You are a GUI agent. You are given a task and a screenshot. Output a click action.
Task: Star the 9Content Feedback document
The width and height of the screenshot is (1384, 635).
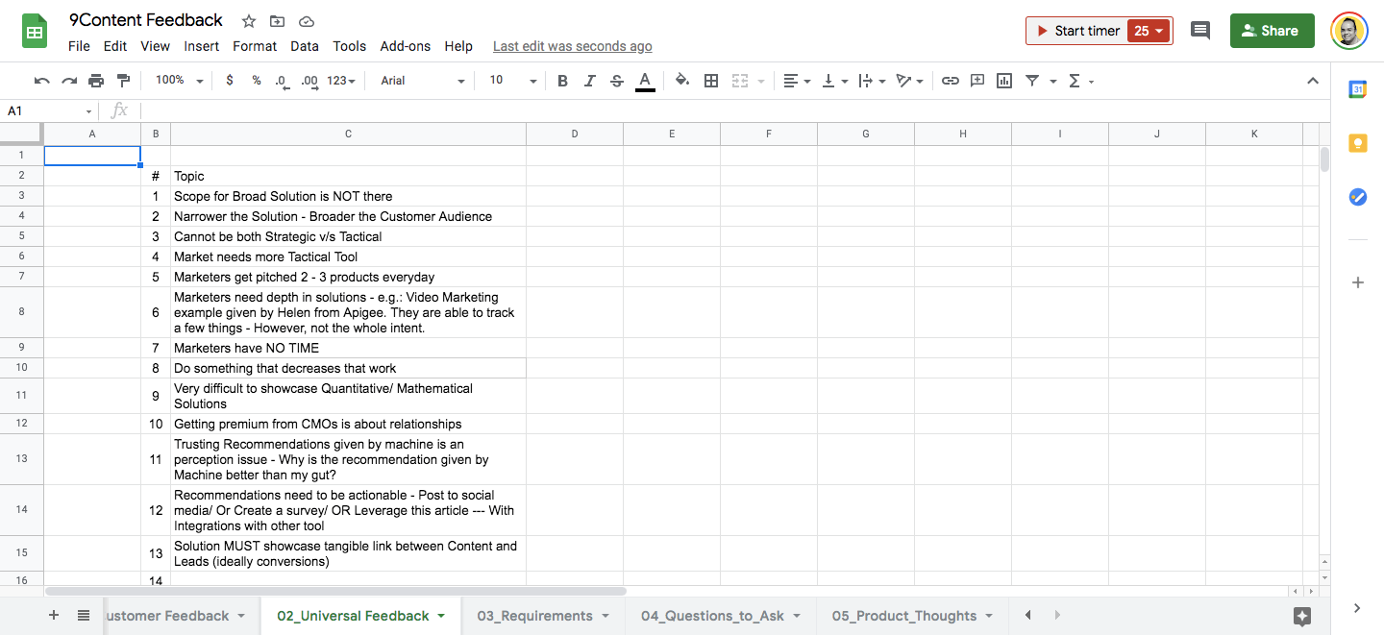(249, 21)
